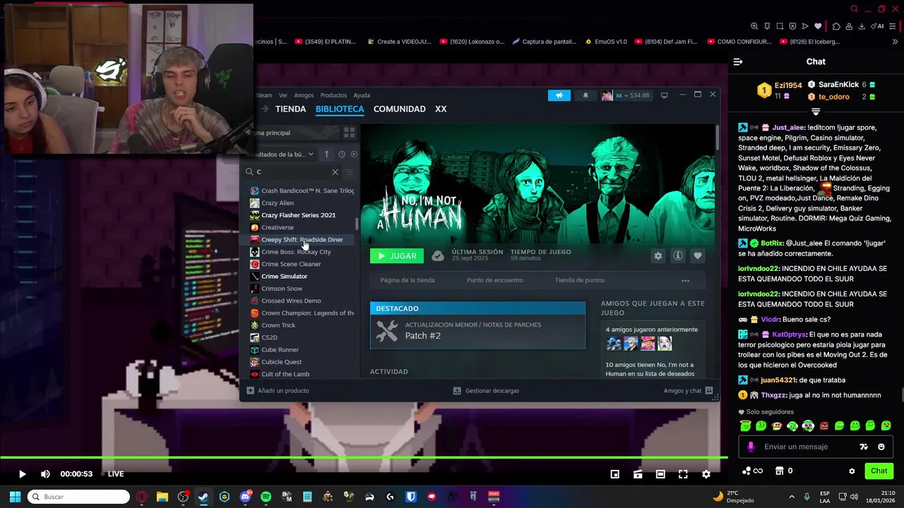Open Ezi1954's profile in the leaderboard
Screen dimensions: 904x508
787,85
